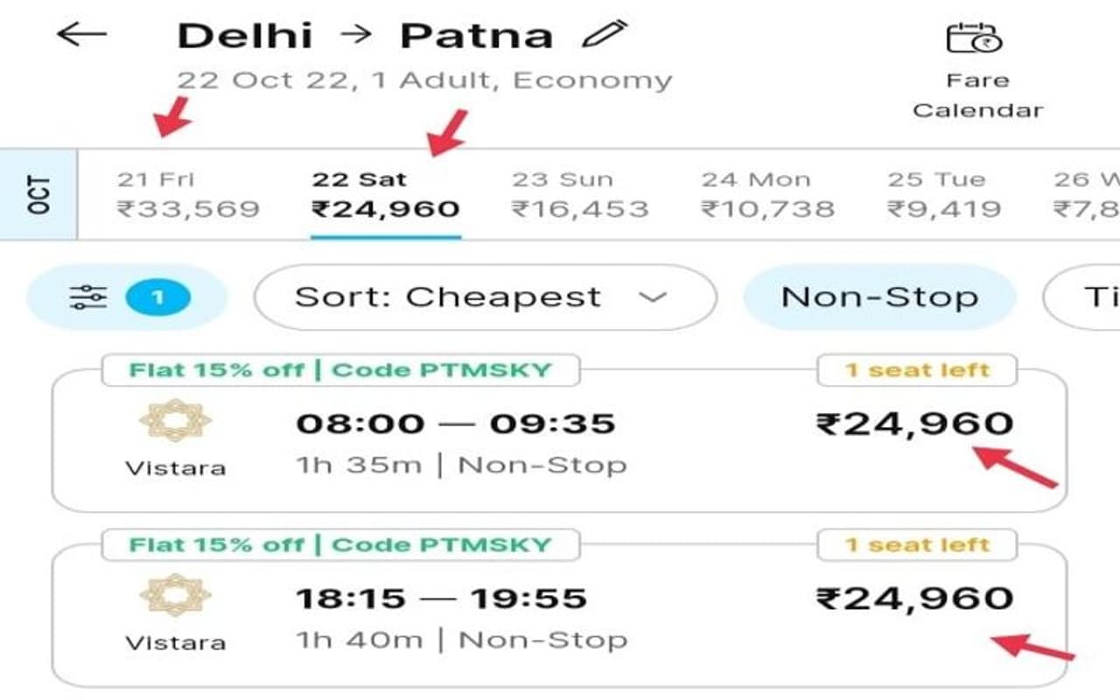This screenshot has width=1120, height=700.
Task: Tap the first Flat 15% off PTMSKY offer
Action: (x=340, y=369)
